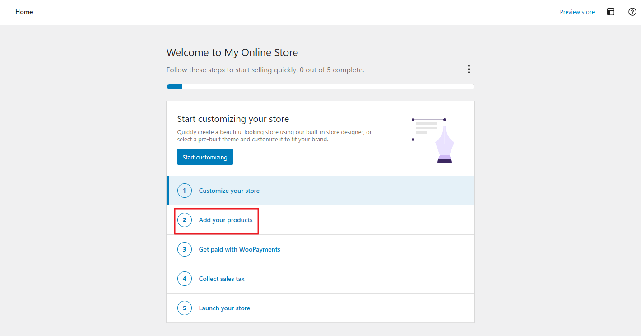641x336 pixels.
Task: Click the setup progress bar
Action: [320, 87]
